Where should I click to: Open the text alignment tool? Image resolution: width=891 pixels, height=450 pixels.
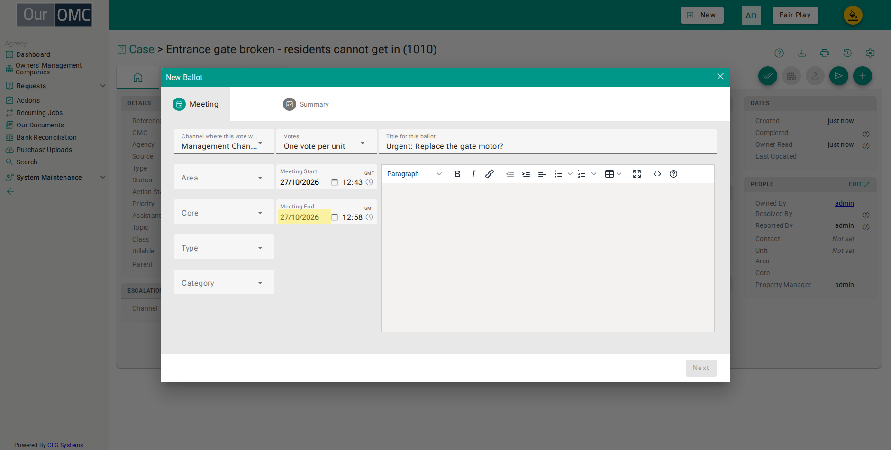tap(542, 174)
